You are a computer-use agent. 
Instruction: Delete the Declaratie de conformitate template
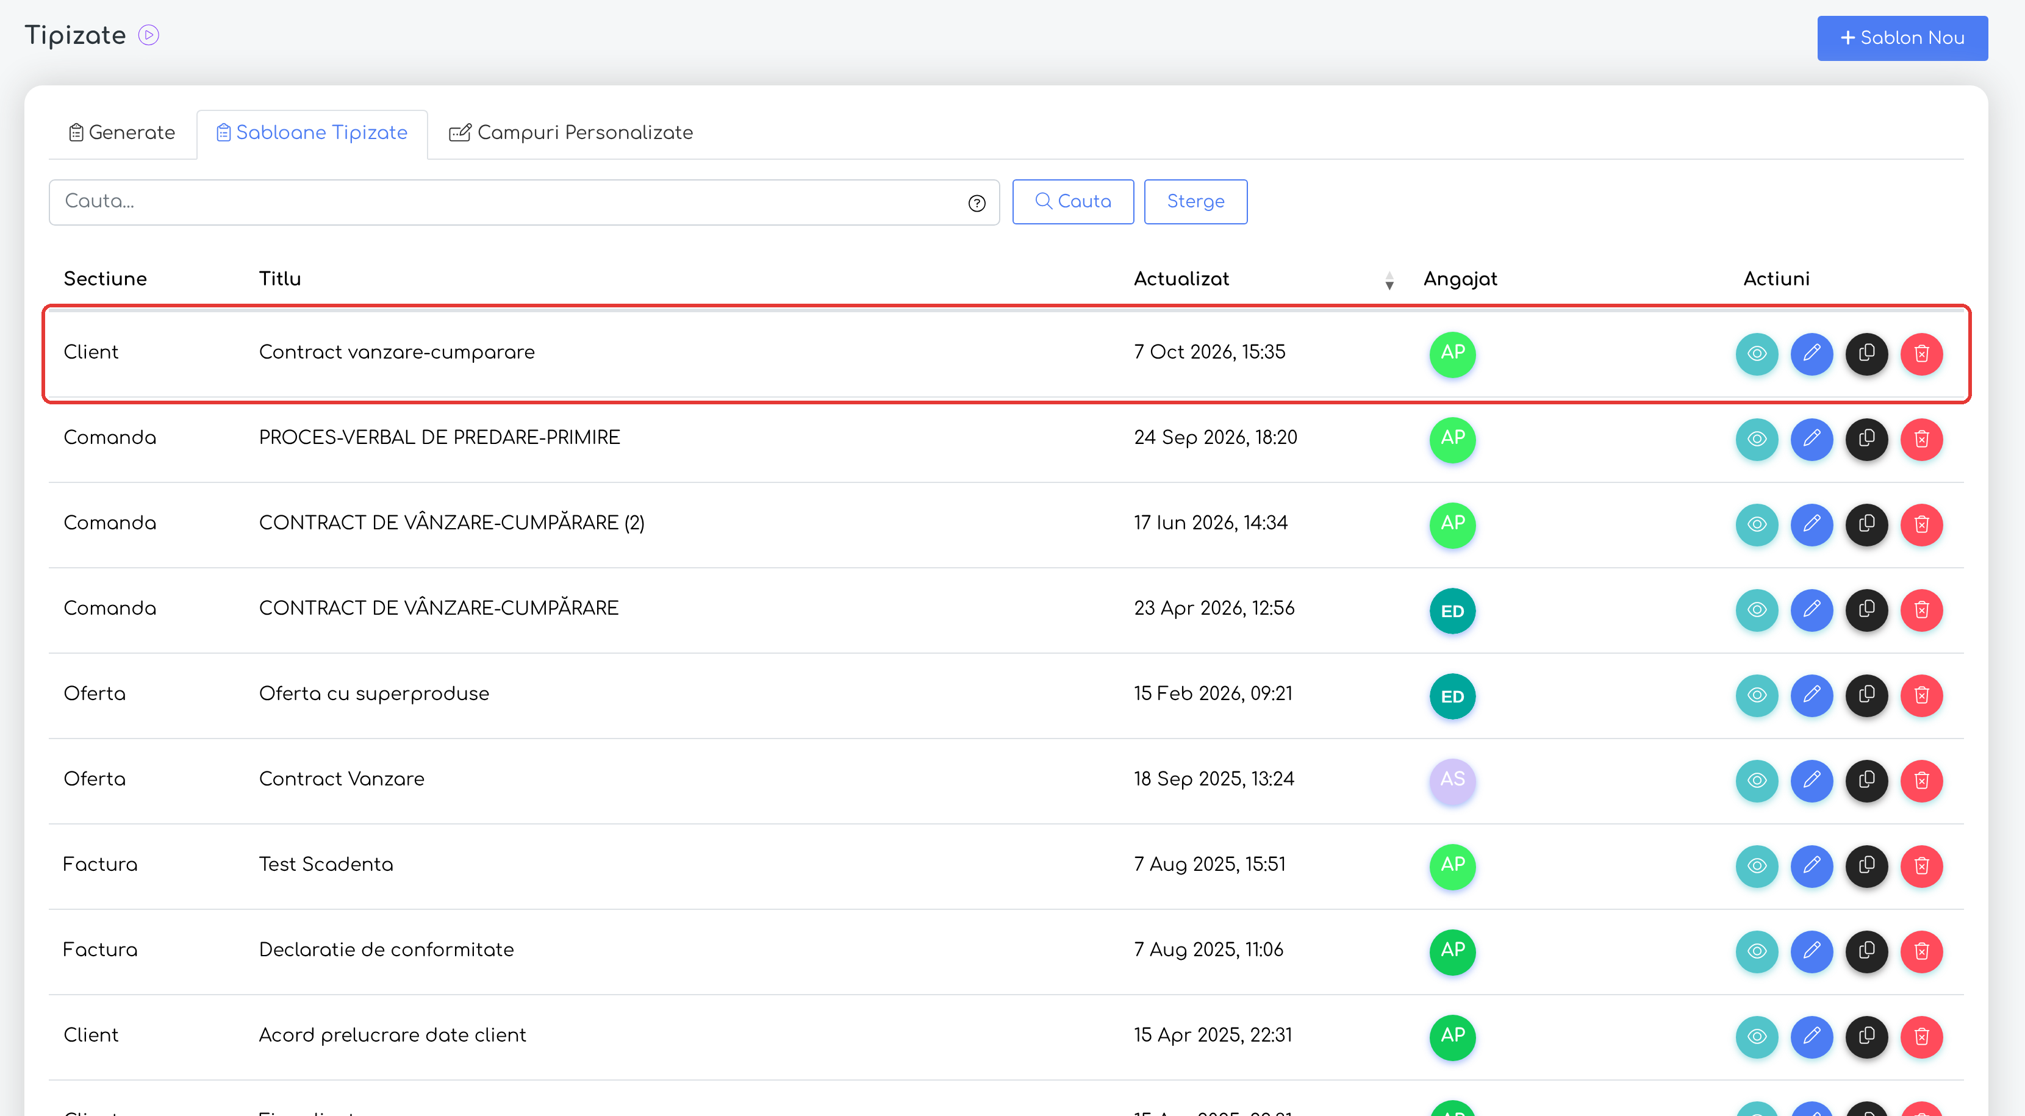[x=1921, y=952]
